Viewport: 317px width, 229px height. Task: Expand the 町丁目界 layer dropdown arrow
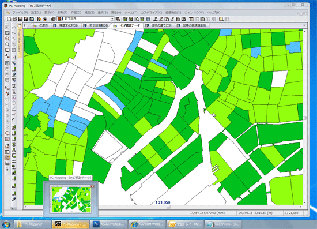click(112, 19)
